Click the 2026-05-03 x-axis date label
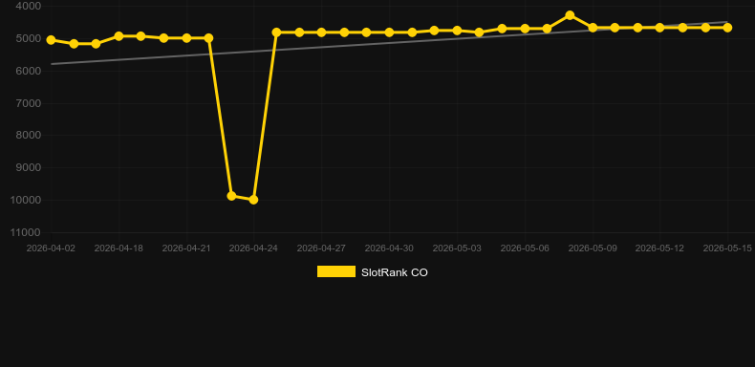The width and height of the screenshot is (755, 367). click(x=457, y=248)
